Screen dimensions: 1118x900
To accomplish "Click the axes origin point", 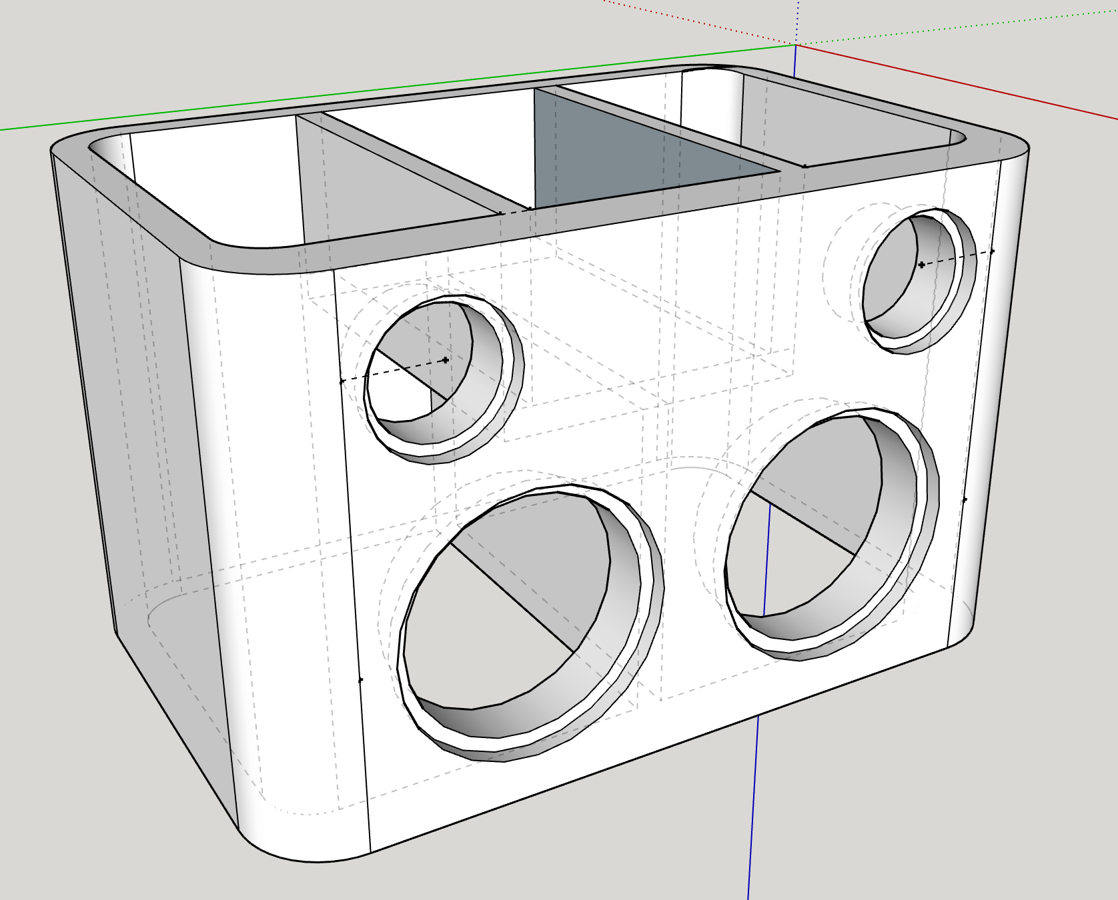I will (x=796, y=45).
